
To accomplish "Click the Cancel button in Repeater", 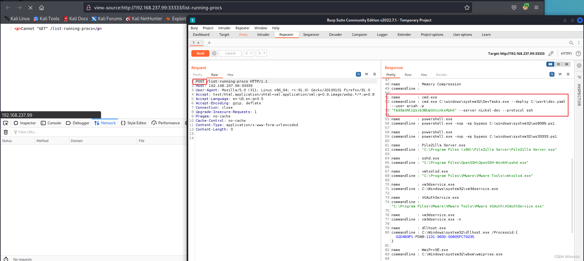I will [230, 53].
